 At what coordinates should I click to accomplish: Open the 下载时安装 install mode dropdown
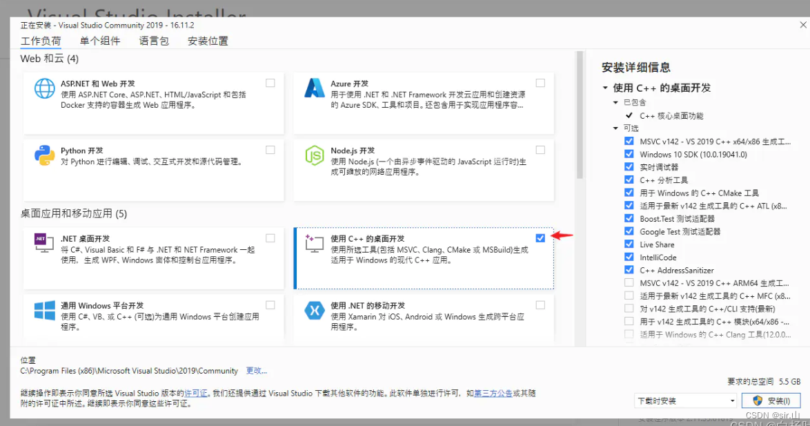[686, 400]
